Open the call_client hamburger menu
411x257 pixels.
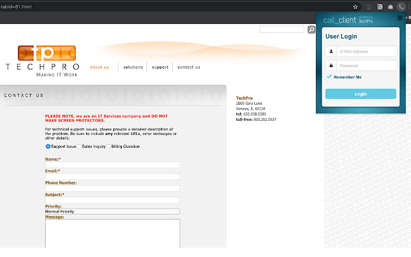click(399, 18)
